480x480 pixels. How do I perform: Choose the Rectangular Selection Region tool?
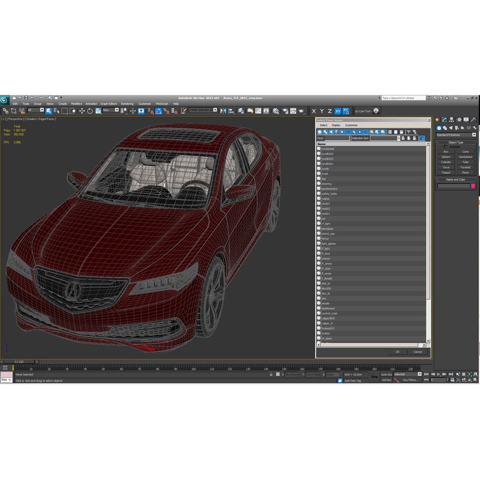point(64,111)
